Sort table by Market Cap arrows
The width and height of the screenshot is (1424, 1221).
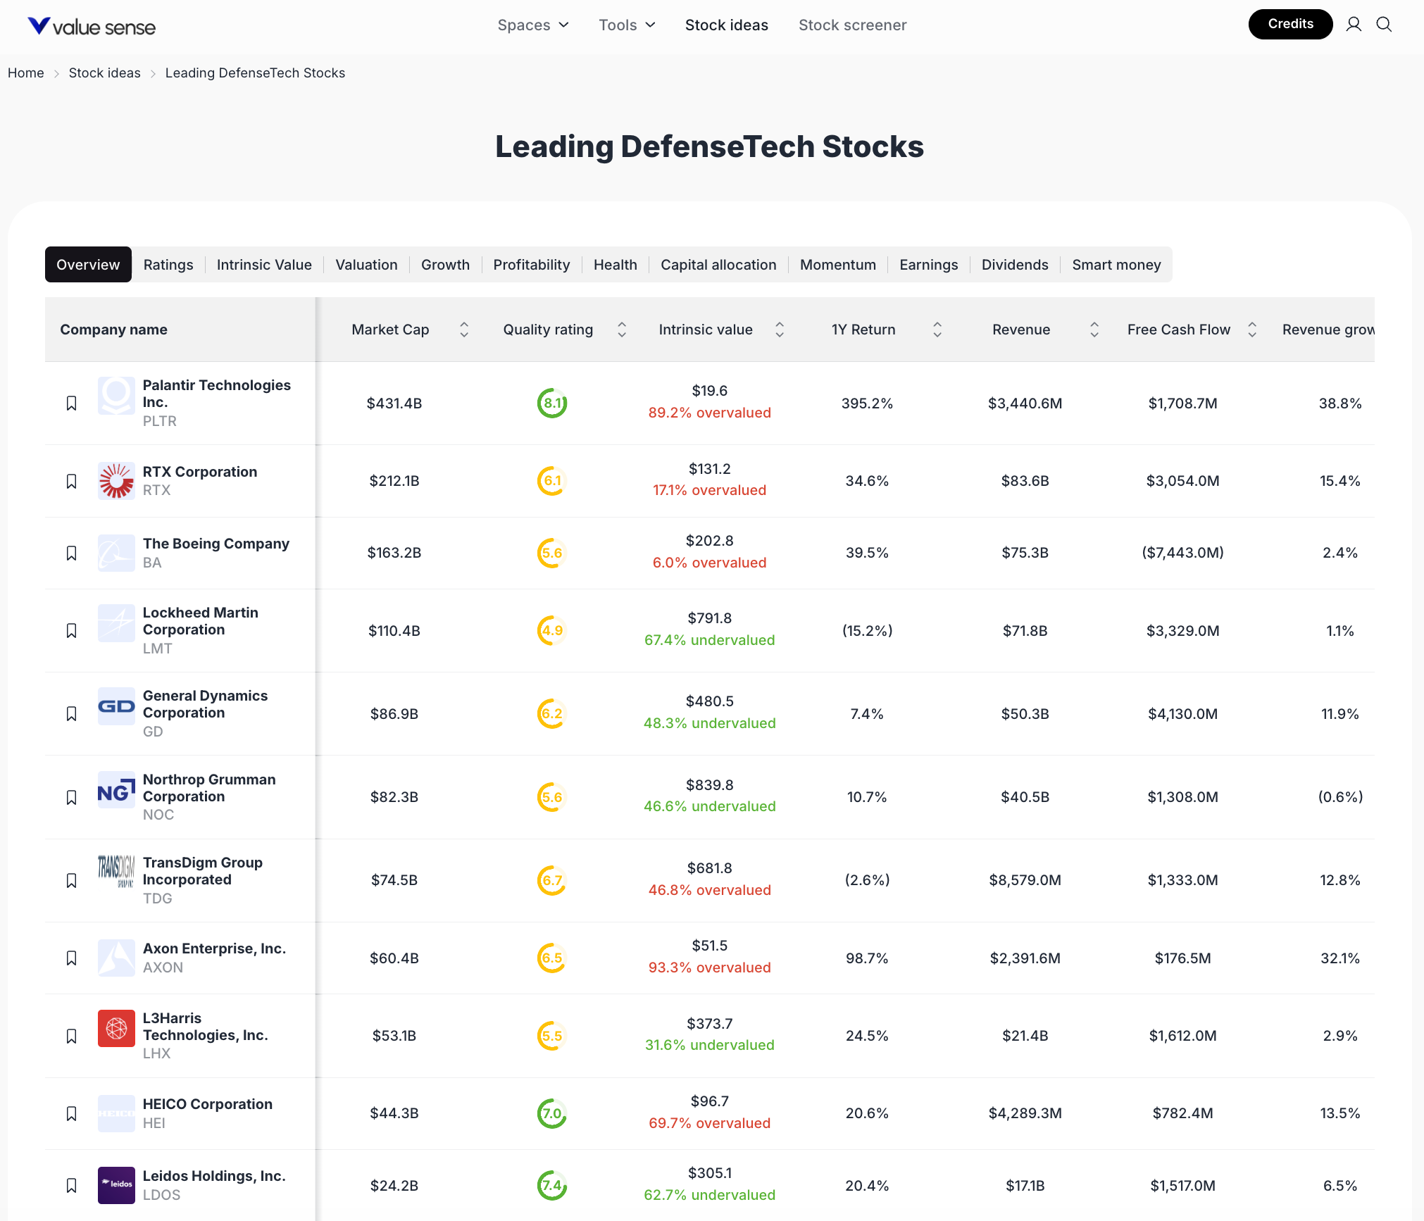pos(464,330)
